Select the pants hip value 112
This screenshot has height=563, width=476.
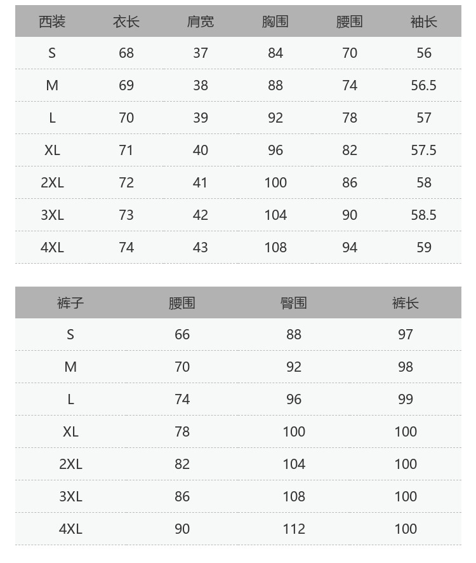294,529
